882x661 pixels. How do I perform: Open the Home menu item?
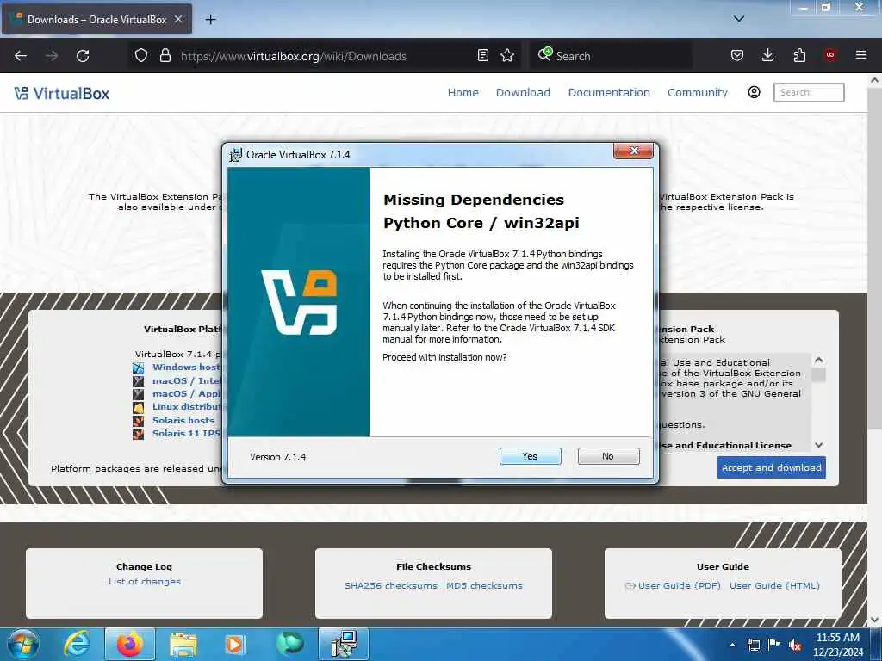(x=463, y=93)
